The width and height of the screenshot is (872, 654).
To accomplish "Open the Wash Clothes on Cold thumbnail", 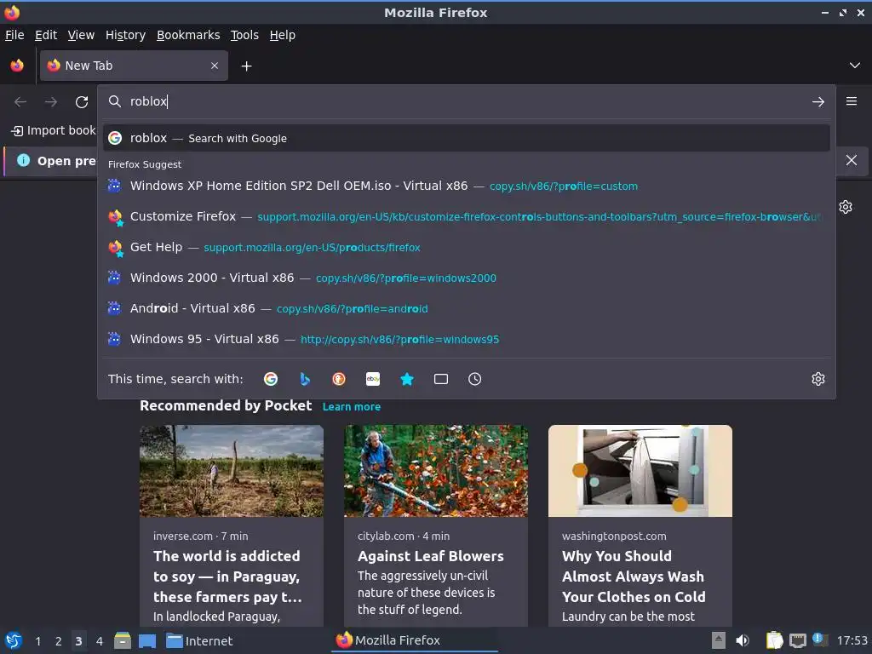I will (640, 471).
